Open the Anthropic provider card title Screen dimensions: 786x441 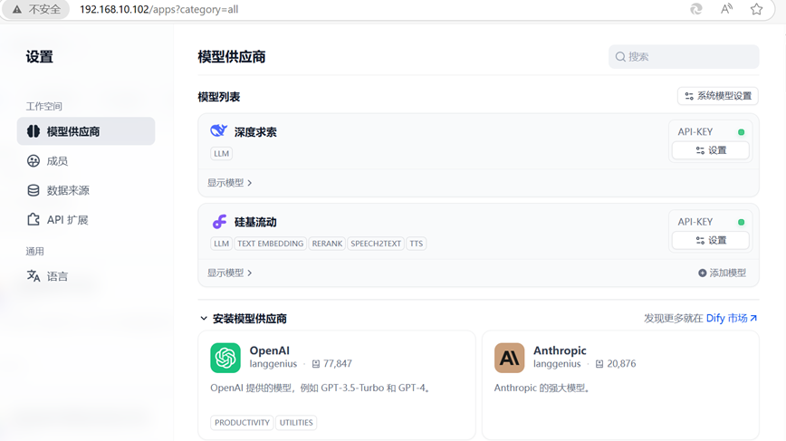click(x=560, y=350)
